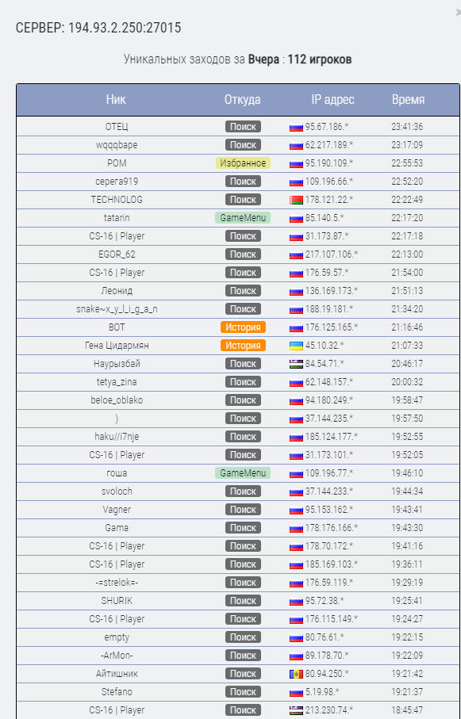The image size is (461, 719).
Task: Click the IP адрес column header
Action: (x=333, y=100)
